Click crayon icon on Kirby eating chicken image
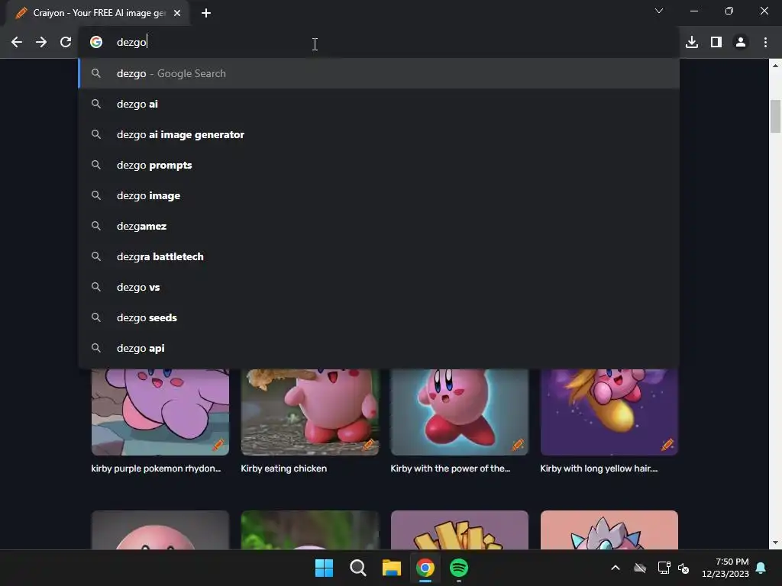The image size is (782, 586). tap(368, 445)
